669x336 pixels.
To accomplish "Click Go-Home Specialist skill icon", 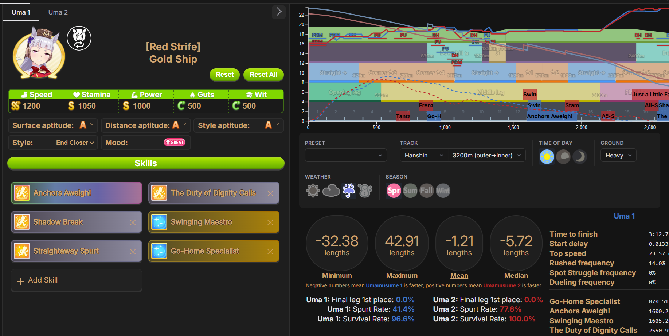I will [159, 251].
